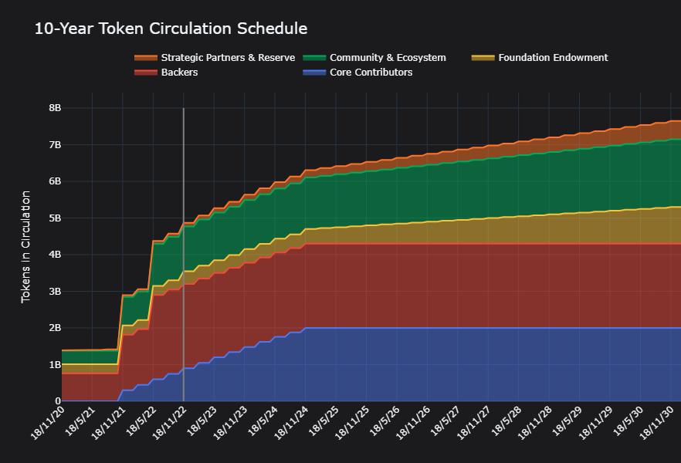Toggle the Strategic Partners & Reserve legend label
Viewport: 681px width, 463px height.
pos(228,58)
